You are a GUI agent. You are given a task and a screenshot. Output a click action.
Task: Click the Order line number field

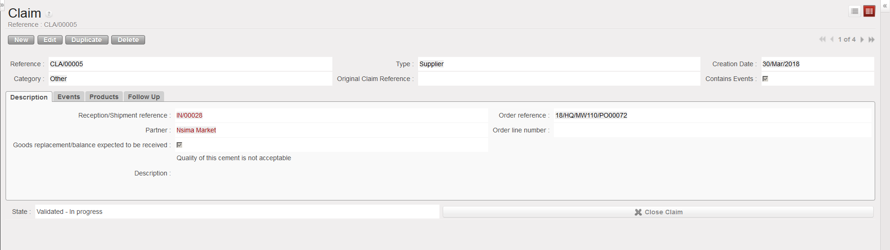click(712, 130)
